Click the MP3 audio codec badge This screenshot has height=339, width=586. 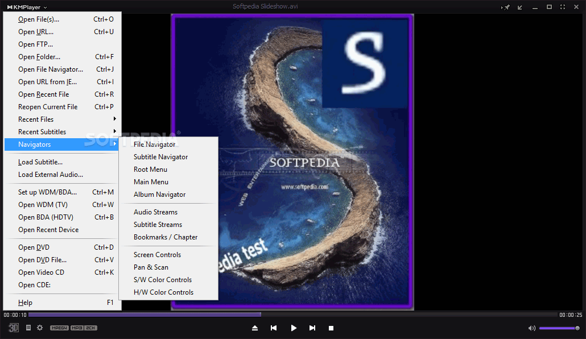[x=77, y=328]
